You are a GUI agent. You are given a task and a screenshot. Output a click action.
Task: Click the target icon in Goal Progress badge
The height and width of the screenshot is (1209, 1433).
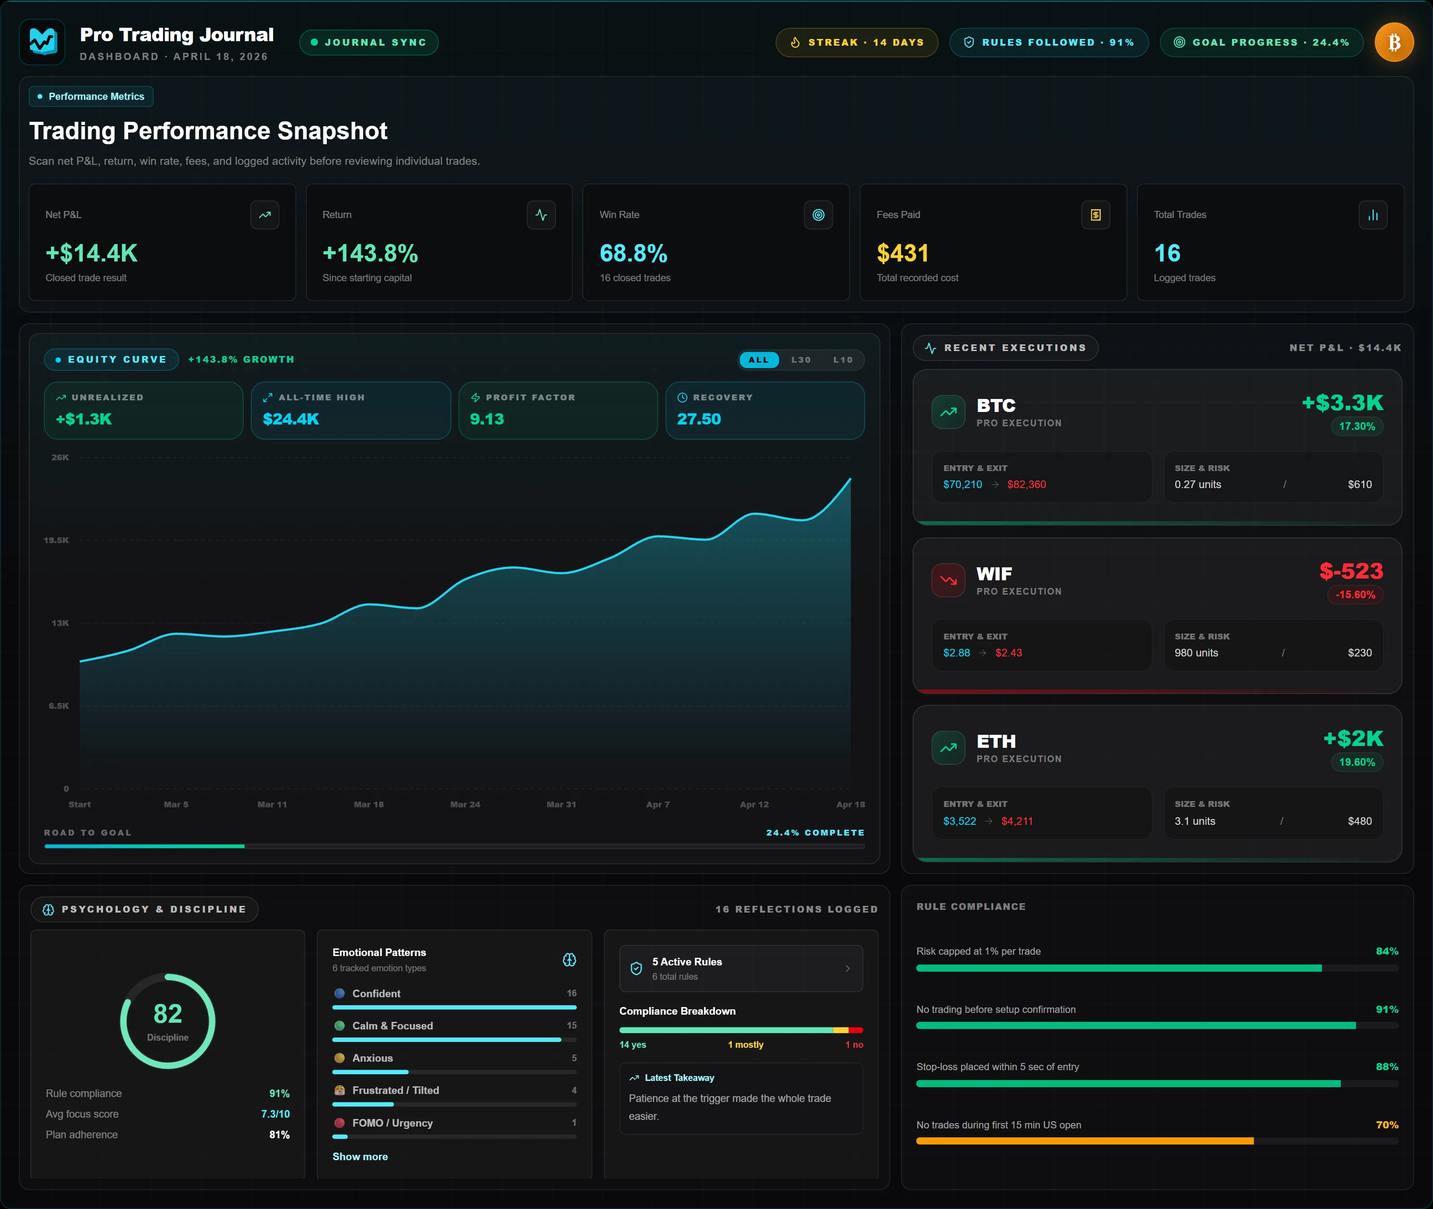click(x=1180, y=43)
